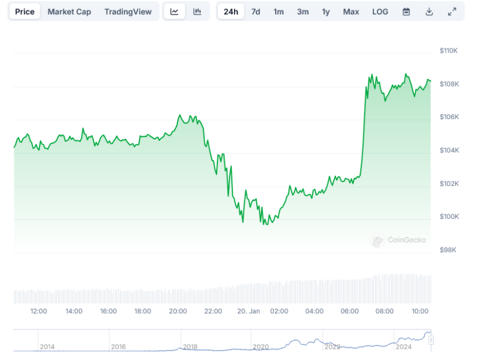Toggle LOG scale on the chart
The width and height of the screenshot is (492, 358).
[380, 11]
